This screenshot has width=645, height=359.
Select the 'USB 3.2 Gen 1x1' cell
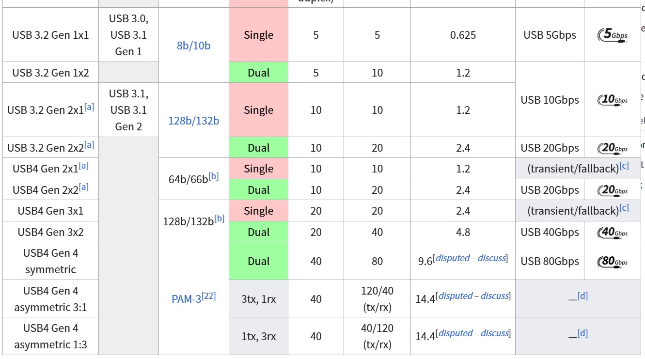pos(50,35)
